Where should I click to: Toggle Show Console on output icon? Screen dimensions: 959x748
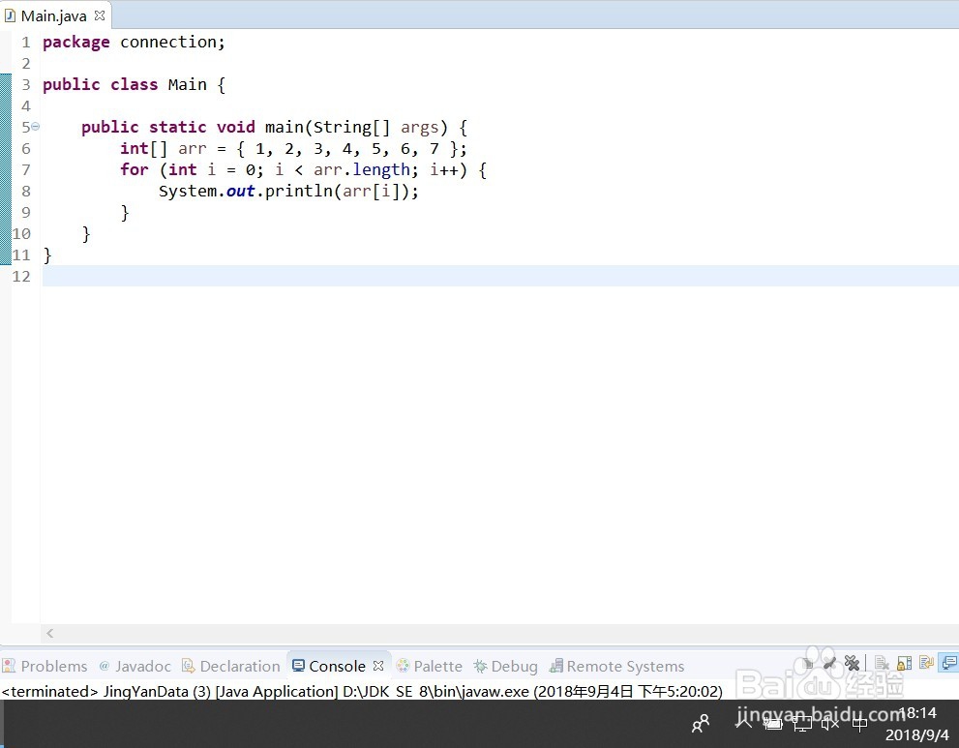pyautogui.click(x=949, y=663)
